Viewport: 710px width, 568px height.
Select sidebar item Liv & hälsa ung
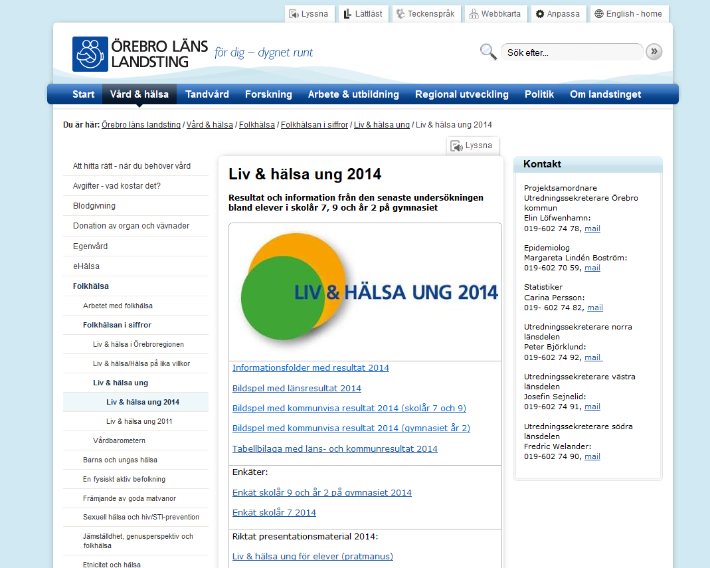pos(136,383)
